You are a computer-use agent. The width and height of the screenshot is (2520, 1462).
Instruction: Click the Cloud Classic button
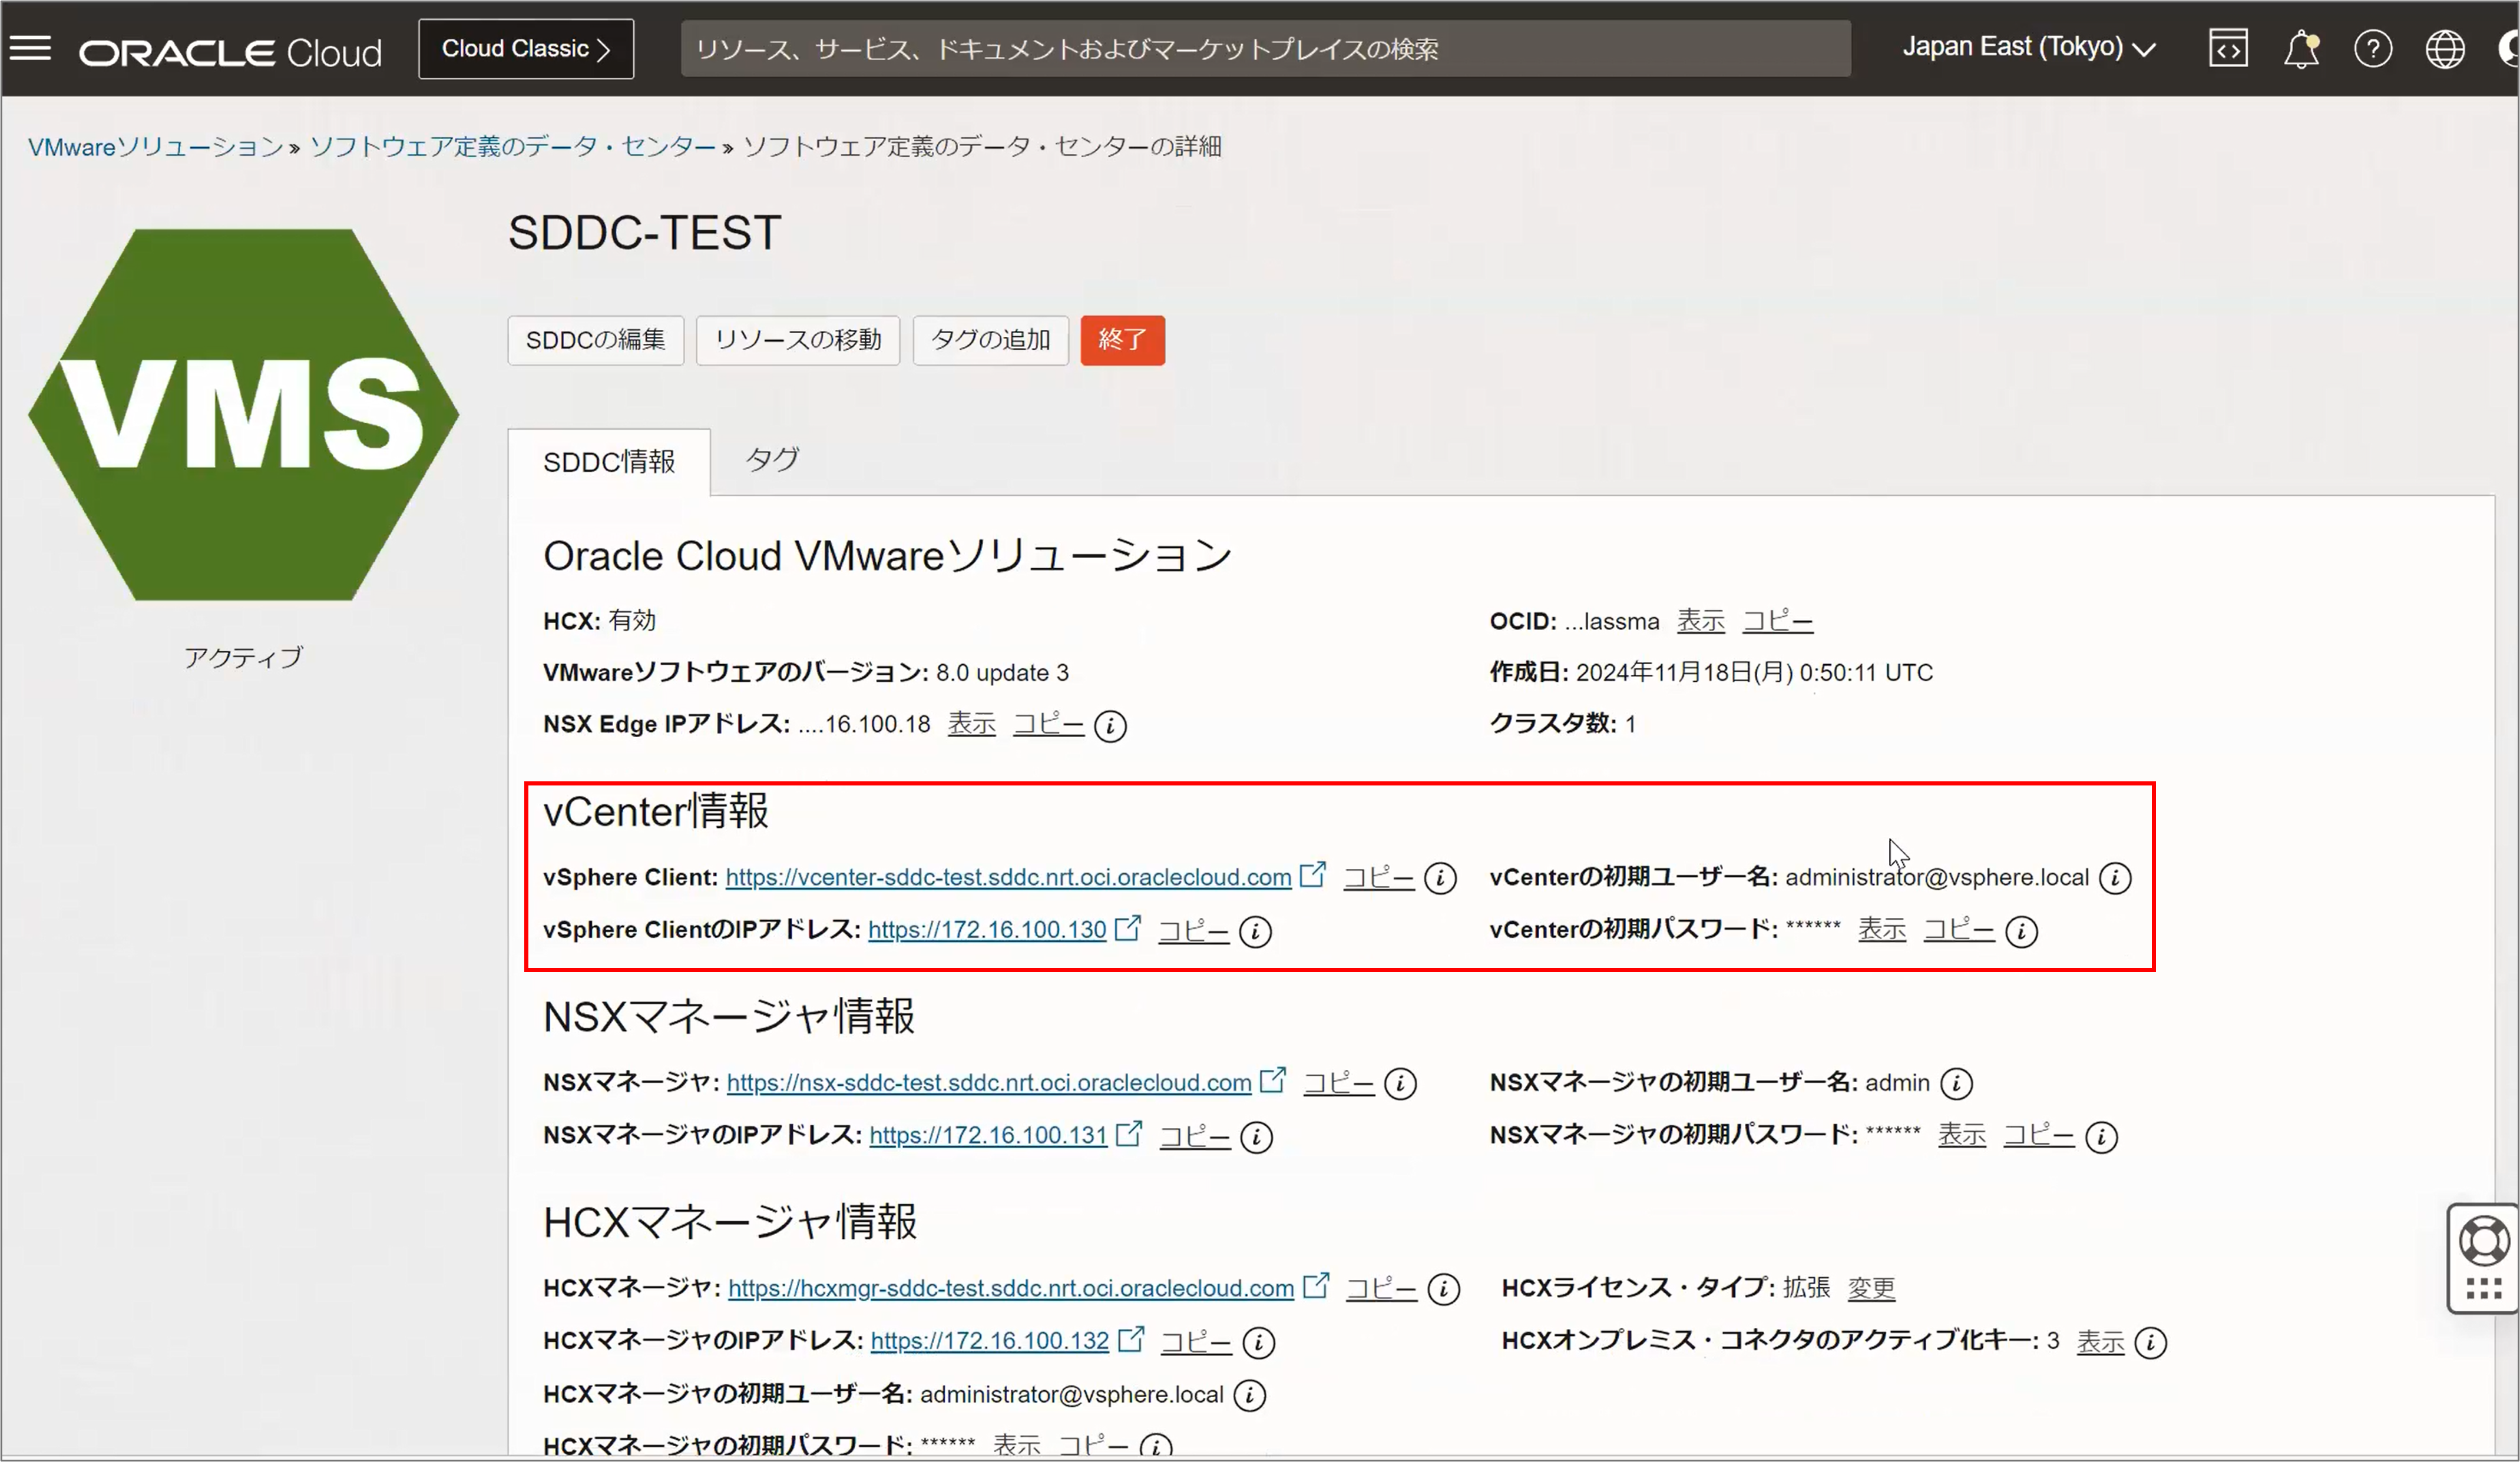pos(526,49)
